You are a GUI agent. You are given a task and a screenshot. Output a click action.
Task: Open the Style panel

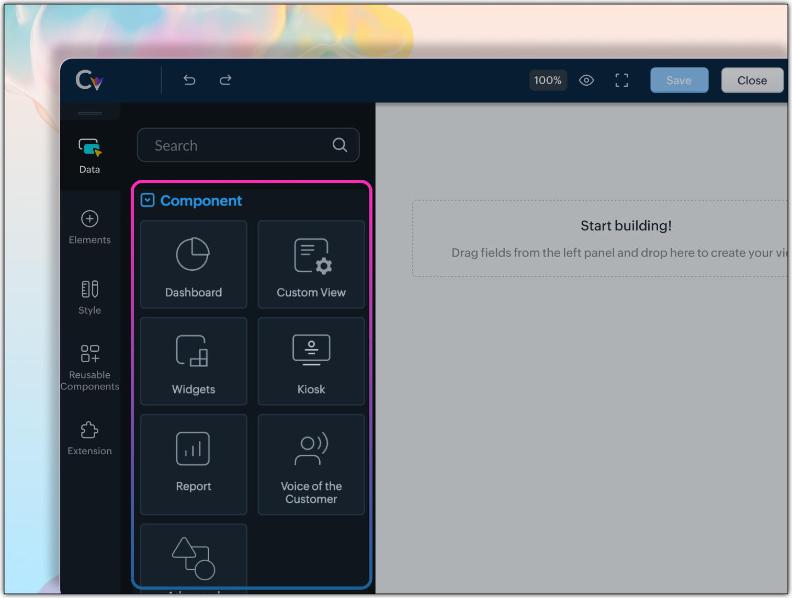click(89, 297)
